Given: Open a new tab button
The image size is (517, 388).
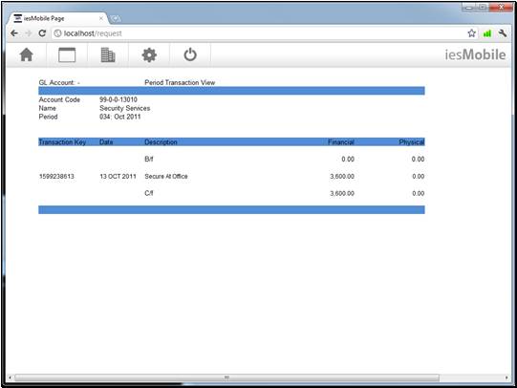Looking at the screenshot, I should (x=116, y=19).
